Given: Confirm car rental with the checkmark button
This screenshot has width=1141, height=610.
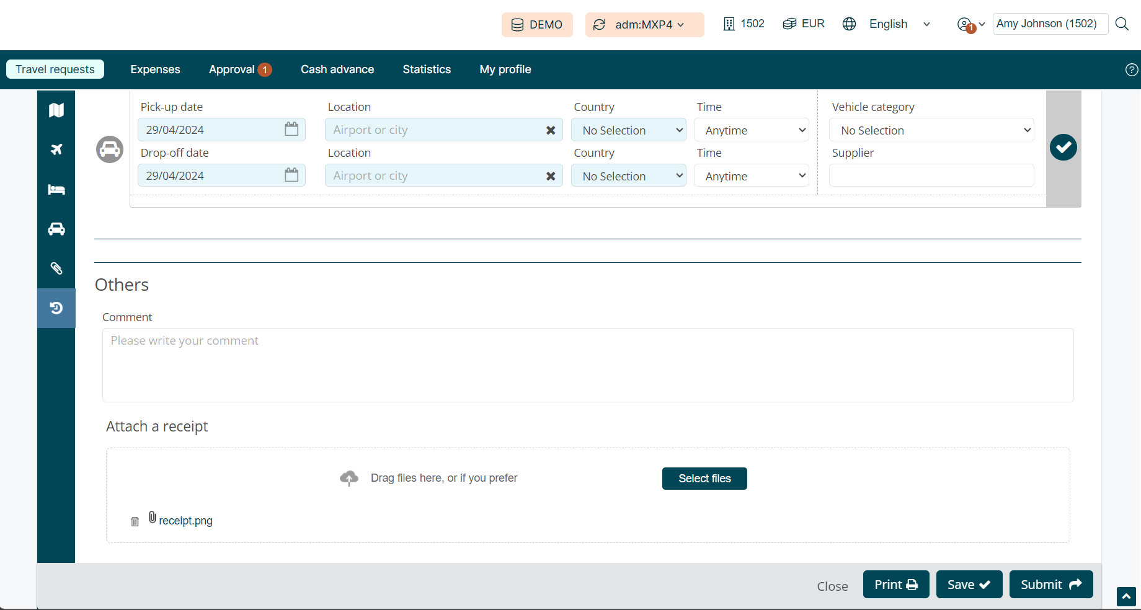Looking at the screenshot, I should coord(1063,148).
